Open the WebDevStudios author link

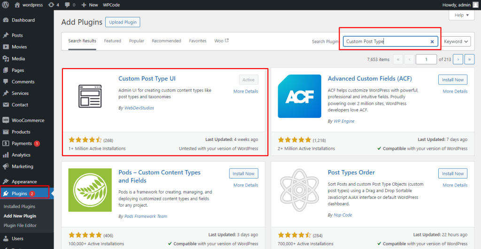(x=139, y=108)
